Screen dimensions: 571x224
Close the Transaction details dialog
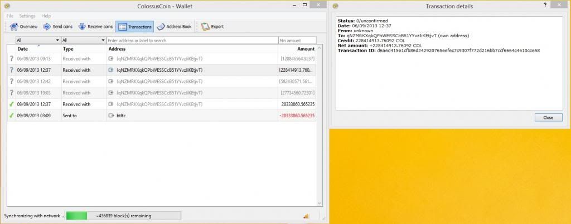[549, 118]
